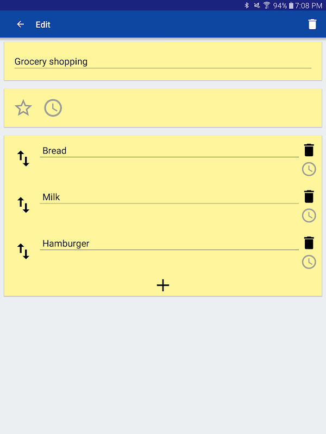Set a reminder clock for Milk
The image size is (326, 434).
(309, 215)
